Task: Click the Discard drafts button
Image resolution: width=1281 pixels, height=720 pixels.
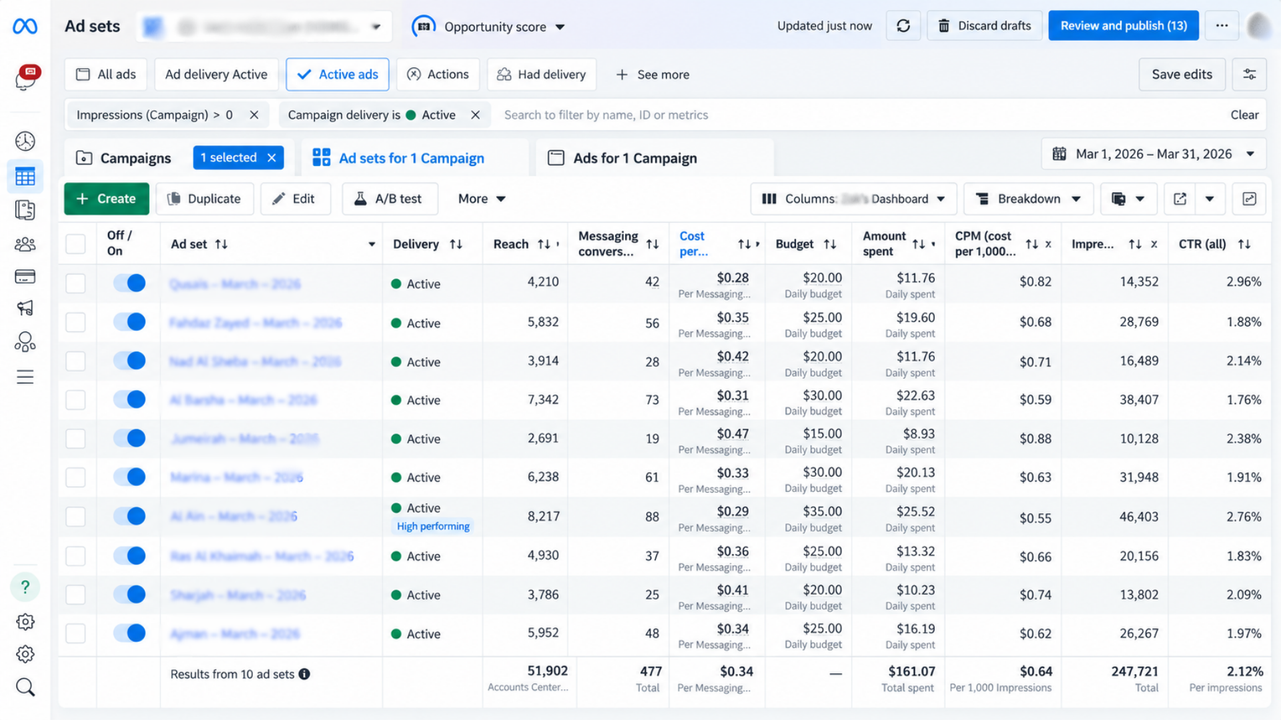Action: pyautogui.click(x=984, y=26)
